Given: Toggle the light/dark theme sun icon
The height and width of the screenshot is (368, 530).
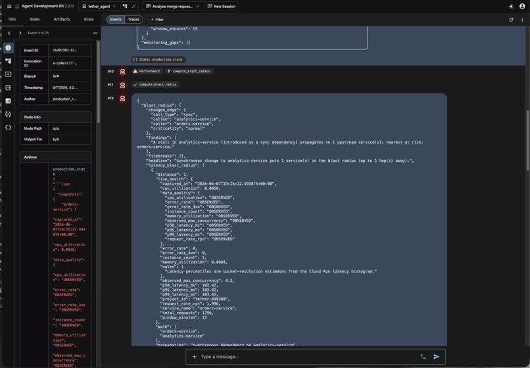Looking at the screenshot, I should [511, 6].
